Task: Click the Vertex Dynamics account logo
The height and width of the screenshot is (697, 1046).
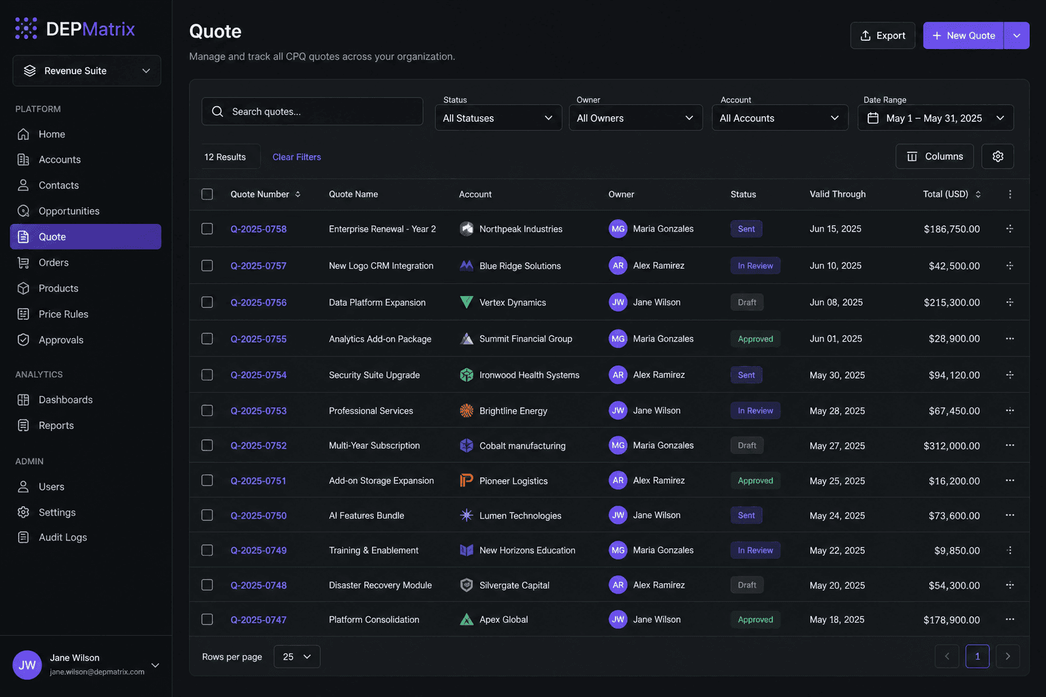Action: tap(466, 302)
